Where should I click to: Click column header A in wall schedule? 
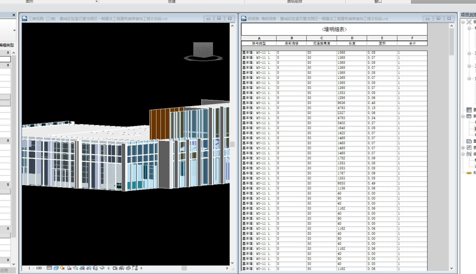pyautogui.click(x=259, y=38)
